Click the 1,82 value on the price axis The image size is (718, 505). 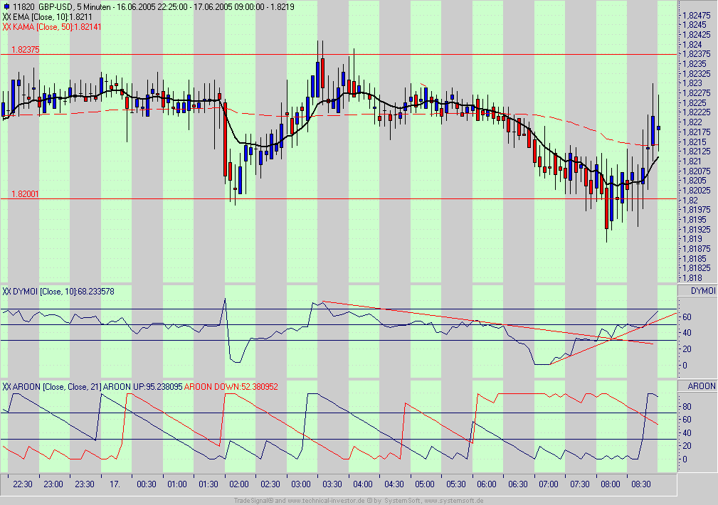(x=690, y=200)
